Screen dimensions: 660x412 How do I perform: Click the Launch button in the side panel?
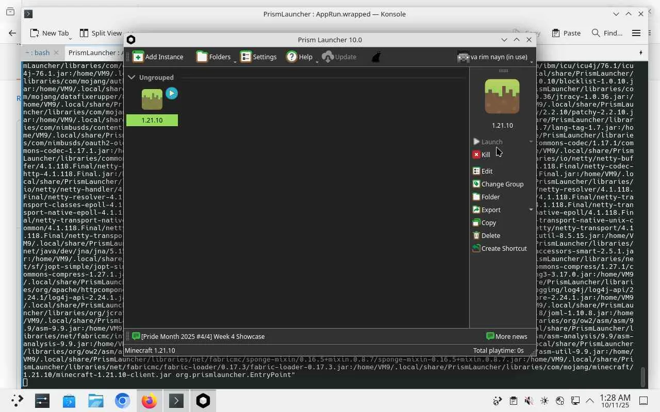[487, 142]
